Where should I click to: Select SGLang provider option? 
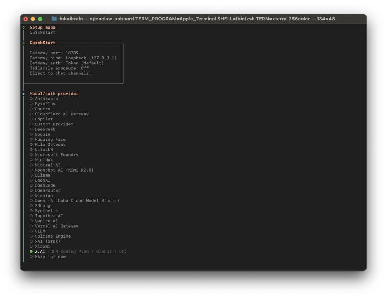(40, 205)
